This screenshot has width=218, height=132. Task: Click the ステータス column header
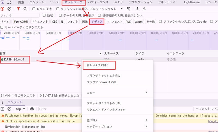(x=111, y=53)
